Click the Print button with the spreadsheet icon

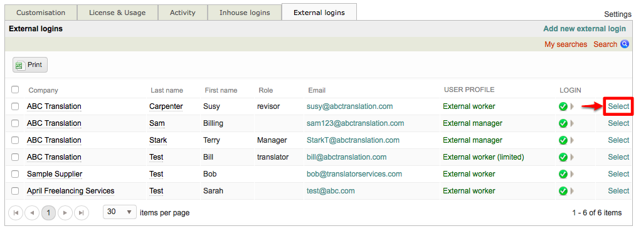pos(30,64)
